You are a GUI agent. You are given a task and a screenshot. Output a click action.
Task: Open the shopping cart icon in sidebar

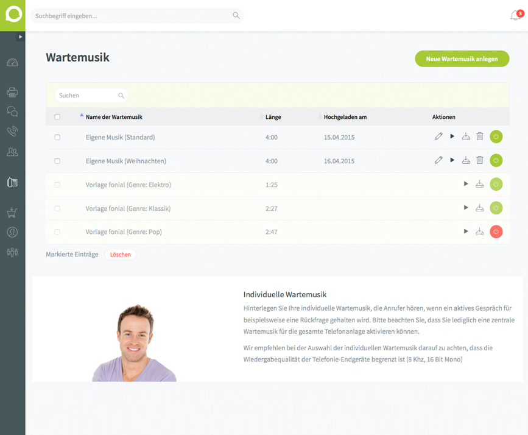pyautogui.click(x=12, y=213)
